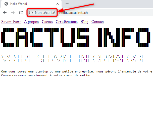
Task: Click the Non sécurisé security label
Action: (45, 13)
